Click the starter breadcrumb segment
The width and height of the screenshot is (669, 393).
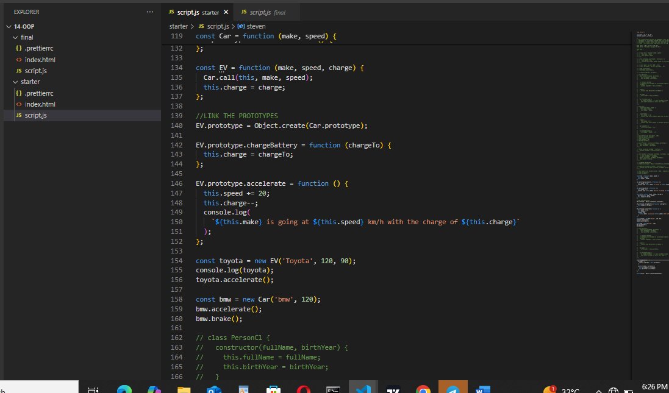[178, 26]
